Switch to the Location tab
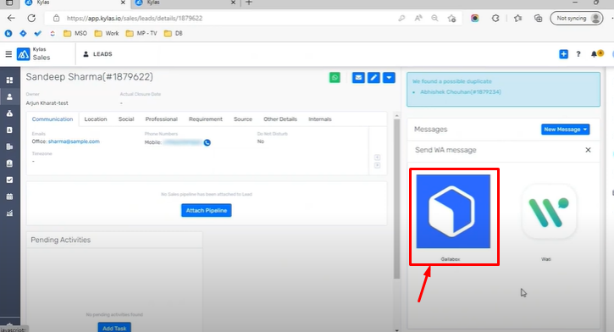The width and height of the screenshot is (614, 332). pos(96,119)
